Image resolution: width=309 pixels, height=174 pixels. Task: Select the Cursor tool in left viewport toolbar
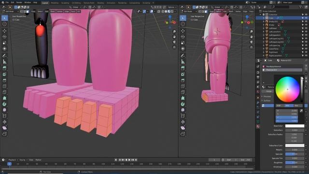[4, 24]
